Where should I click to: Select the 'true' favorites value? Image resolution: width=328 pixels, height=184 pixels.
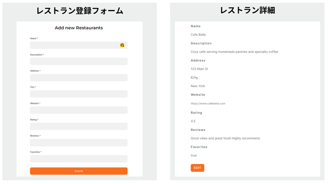[x=194, y=155]
